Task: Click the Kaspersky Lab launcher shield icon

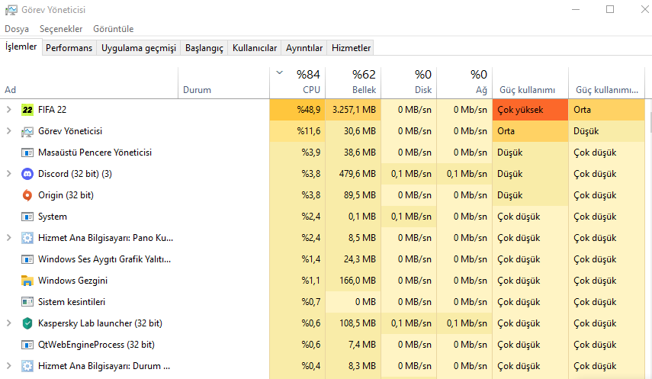Action: (27, 323)
